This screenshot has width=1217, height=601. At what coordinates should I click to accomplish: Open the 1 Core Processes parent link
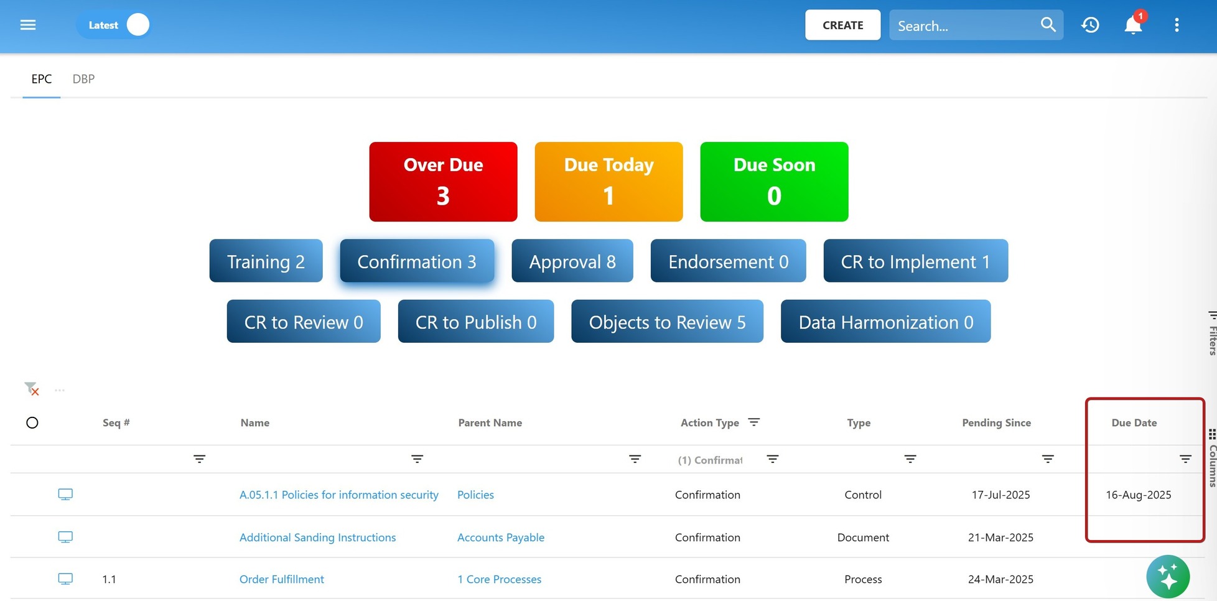pos(500,579)
